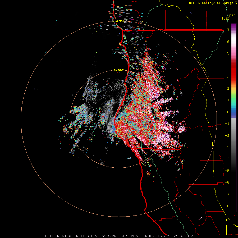Viewport: 238px width, 238px height.
Task: Click the black radar site dot at KBHX
Action: click(x=119, y=119)
